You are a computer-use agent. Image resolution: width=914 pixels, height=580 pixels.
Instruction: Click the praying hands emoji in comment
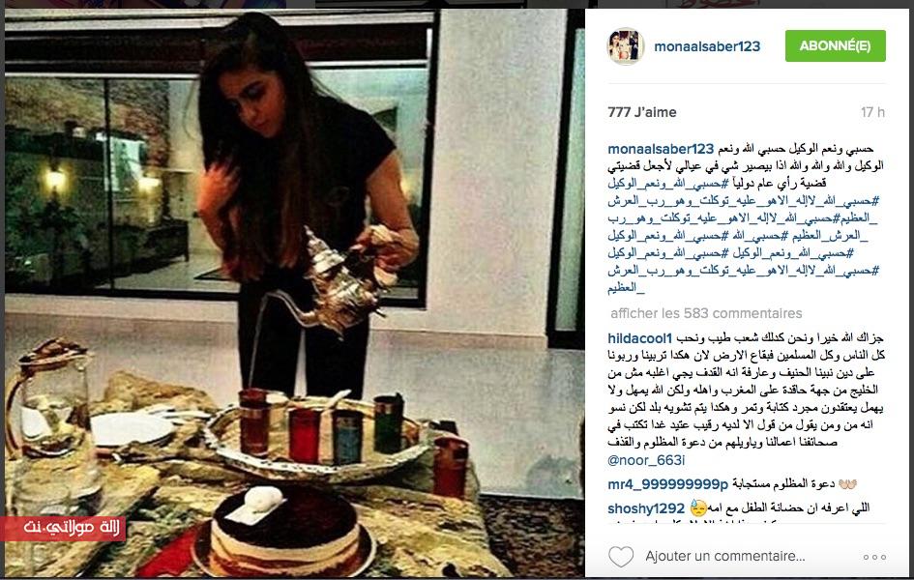click(847, 484)
